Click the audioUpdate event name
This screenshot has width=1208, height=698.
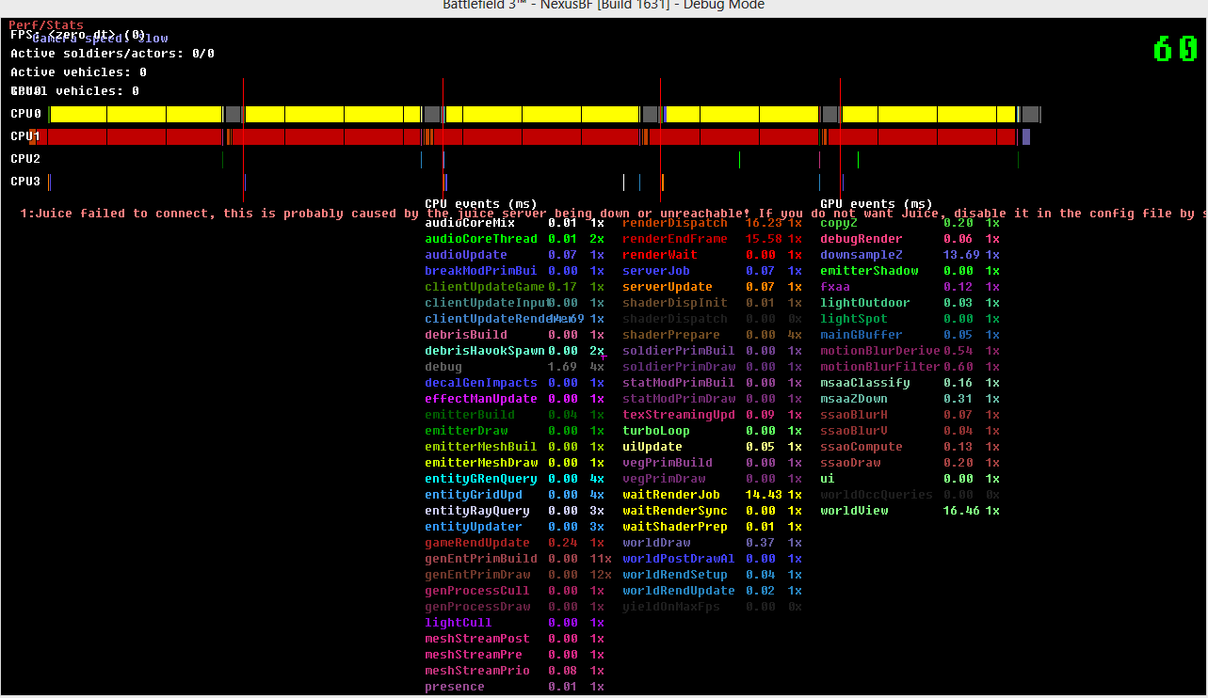[466, 255]
